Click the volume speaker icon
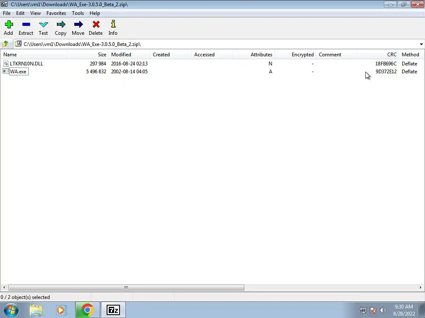The height and width of the screenshot is (318, 425). click(x=383, y=310)
